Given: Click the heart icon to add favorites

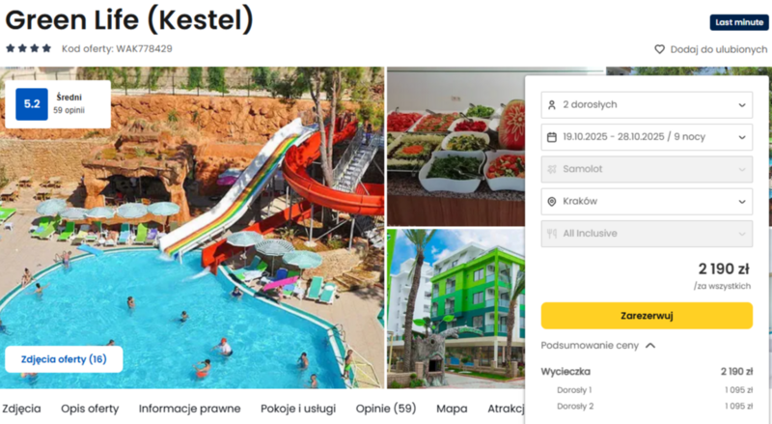Looking at the screenshot, I should coord(659,49).
